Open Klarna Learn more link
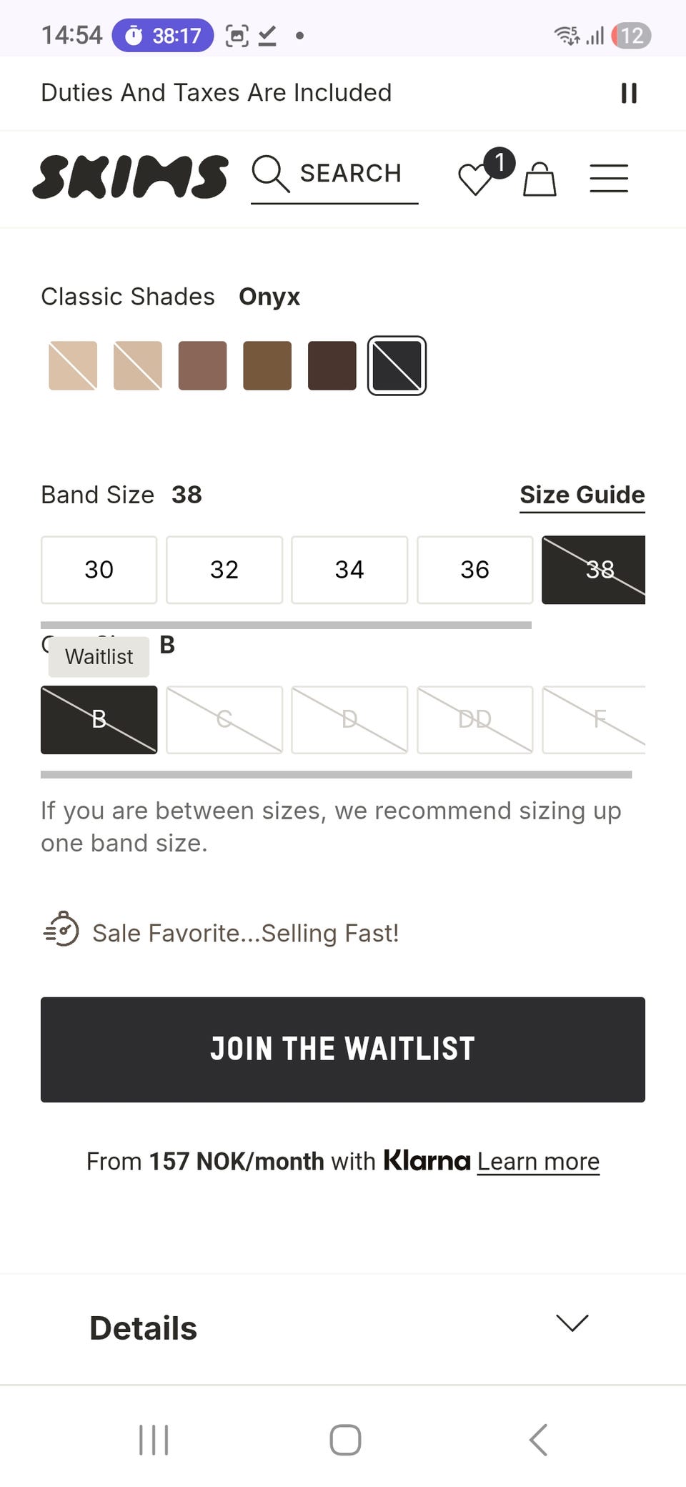The height and width of the screenshot is (1487, 686). (x=538, y=1162)
